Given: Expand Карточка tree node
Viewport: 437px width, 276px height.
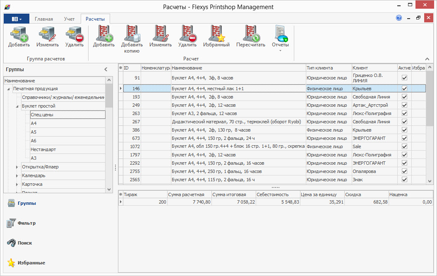Looking at the screenshot, I should coord(17,184).
